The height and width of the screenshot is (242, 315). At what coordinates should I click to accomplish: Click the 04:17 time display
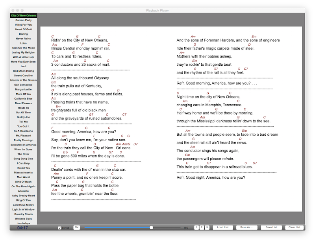coord(22,228)
